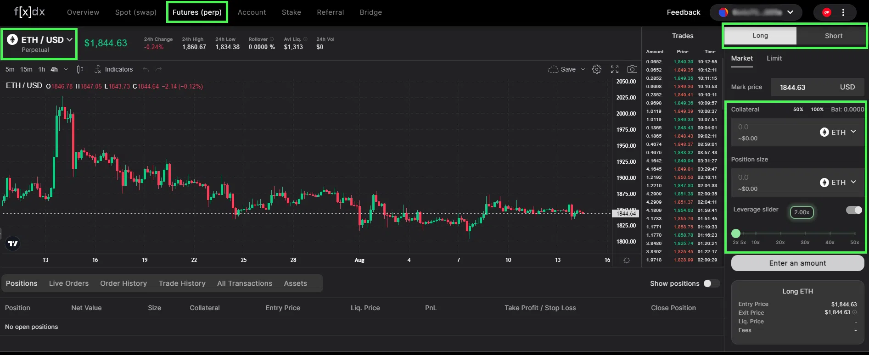Select the Long position side
Viewport: 869px width, 355px height.
coord(760,35)
